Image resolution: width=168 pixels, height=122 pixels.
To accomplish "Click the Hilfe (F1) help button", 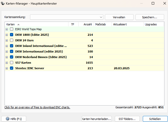I will [x=14, y=119].
